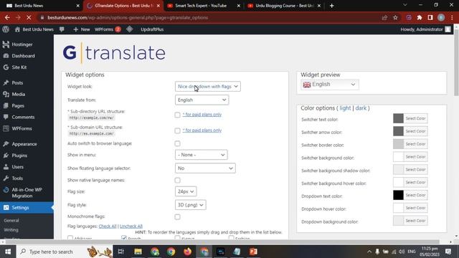Click the Tools wrench icon

click(x=6, y=178)
